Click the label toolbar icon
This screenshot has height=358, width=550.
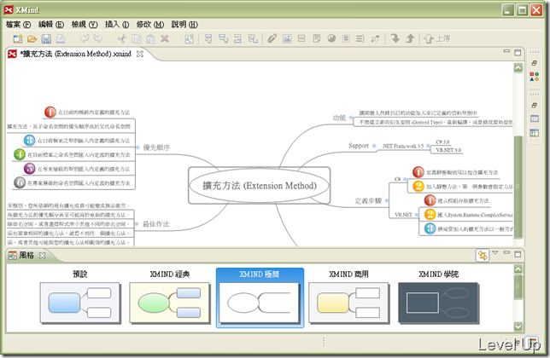tap(301, 38)
